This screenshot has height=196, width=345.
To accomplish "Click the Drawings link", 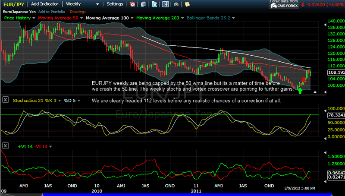I will pos(77,11).
